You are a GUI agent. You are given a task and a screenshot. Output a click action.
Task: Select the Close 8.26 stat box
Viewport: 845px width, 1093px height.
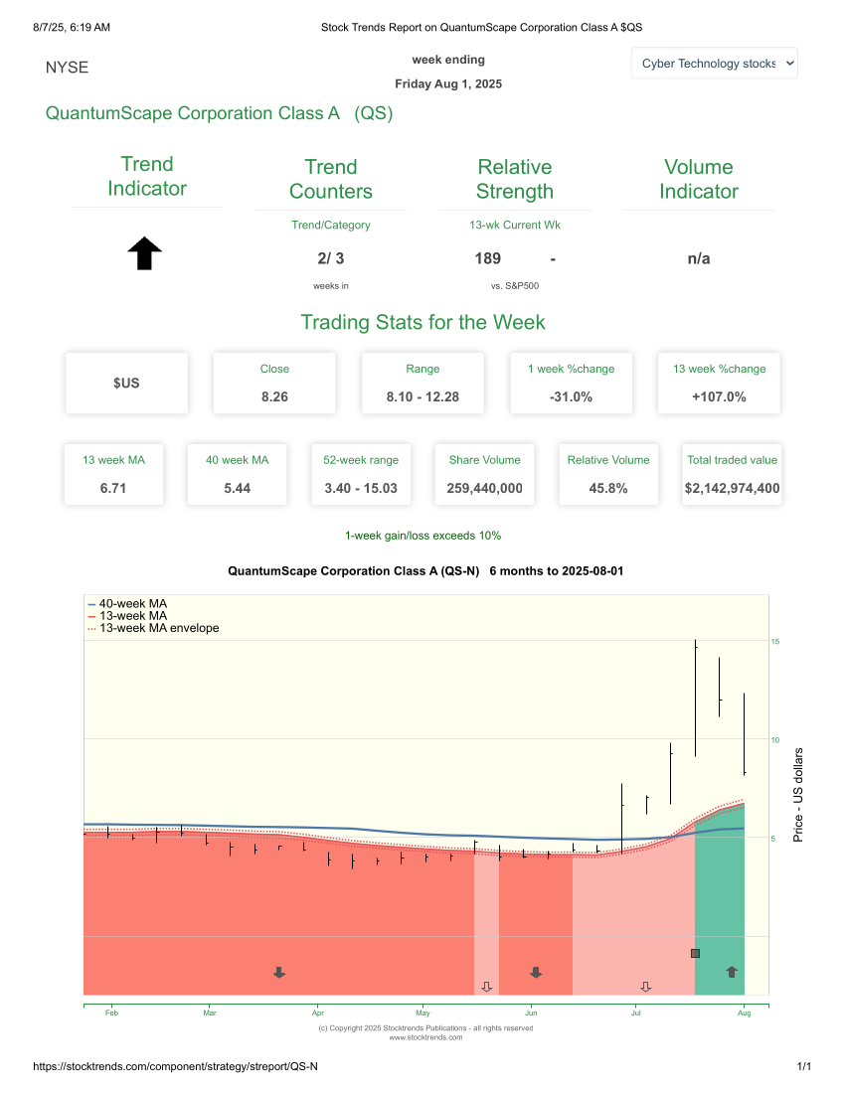[x=274, y=383]
